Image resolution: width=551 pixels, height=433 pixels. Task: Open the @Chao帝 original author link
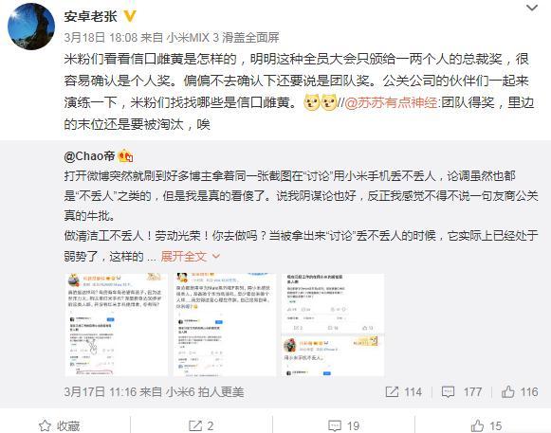coord(89,156)
